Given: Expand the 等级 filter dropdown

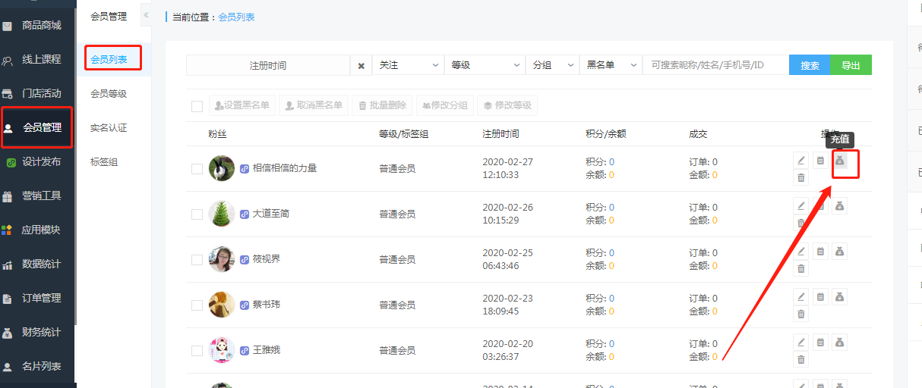Looking at the screenshot, I should pyautogui.click(x=485, y=66).
